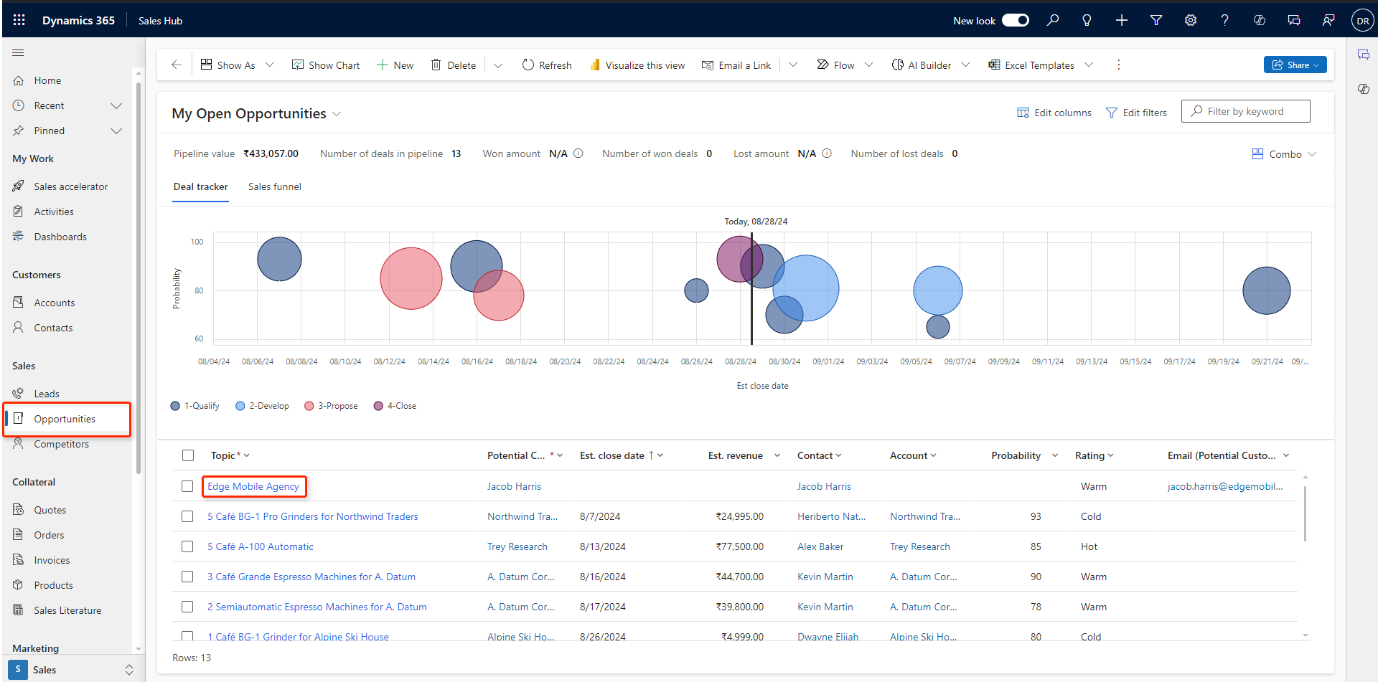The width and height of the screenshot is (1378, 682).
Task: Open right side panel Copilot icon
Action: (1364, 89)
